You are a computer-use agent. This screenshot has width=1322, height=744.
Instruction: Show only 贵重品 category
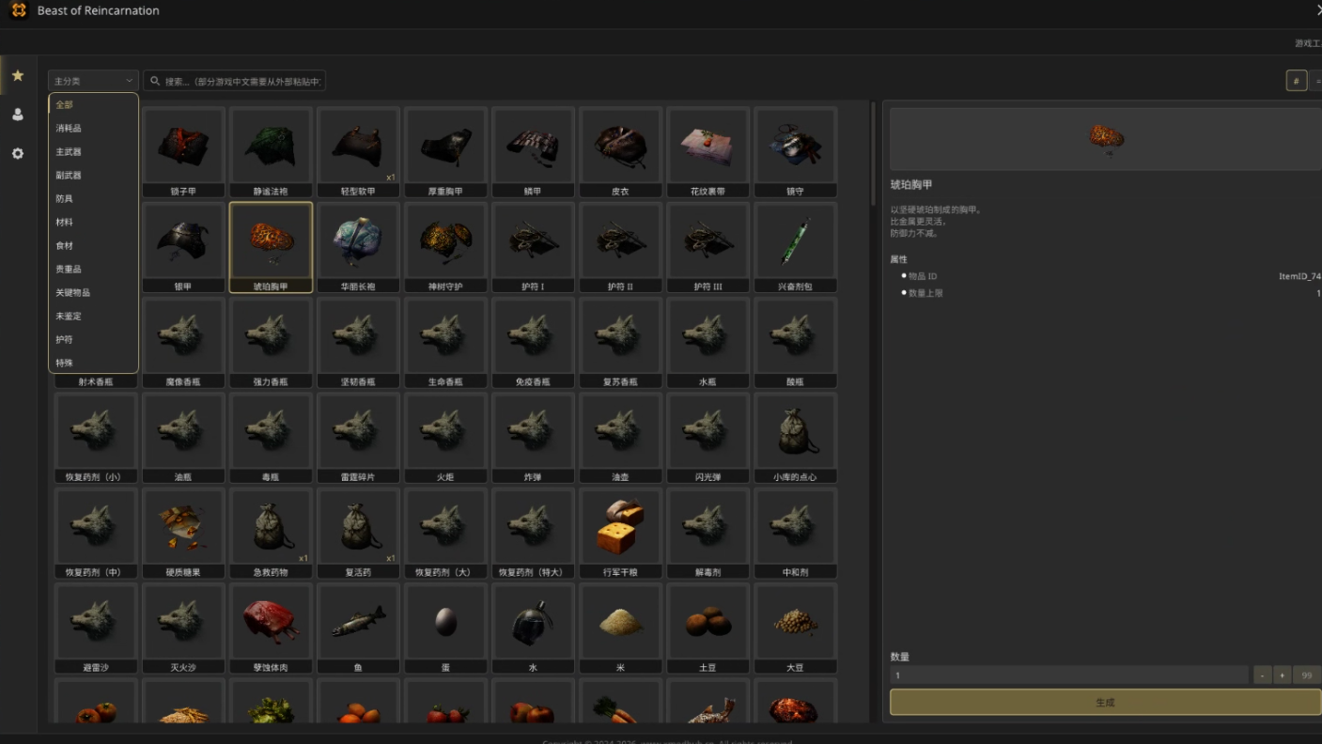[x=93, y=270]
